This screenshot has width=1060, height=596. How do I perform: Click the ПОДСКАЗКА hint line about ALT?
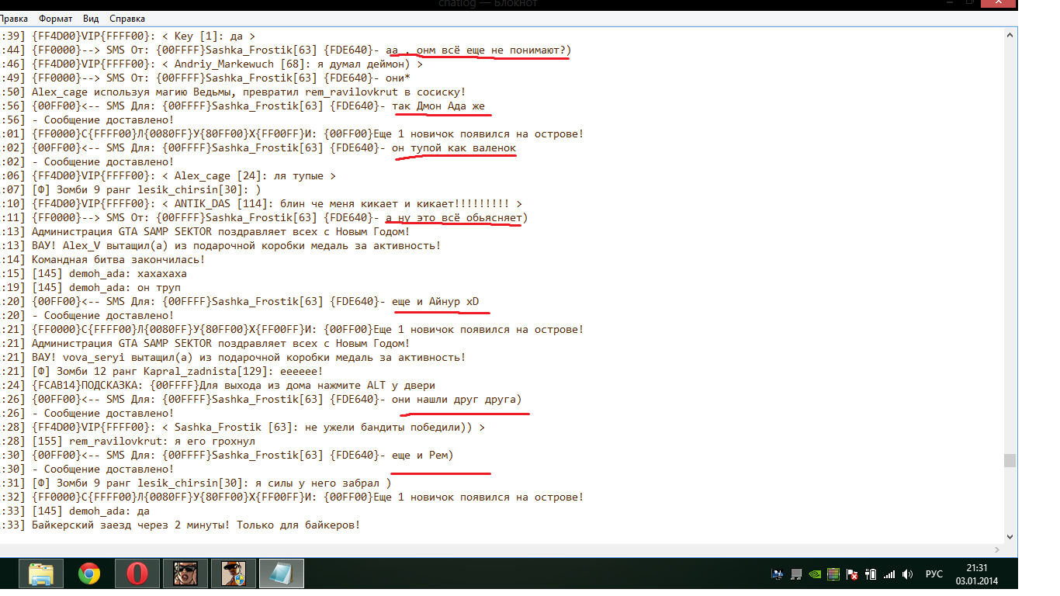pyautogui.click(x=218, y=385)
